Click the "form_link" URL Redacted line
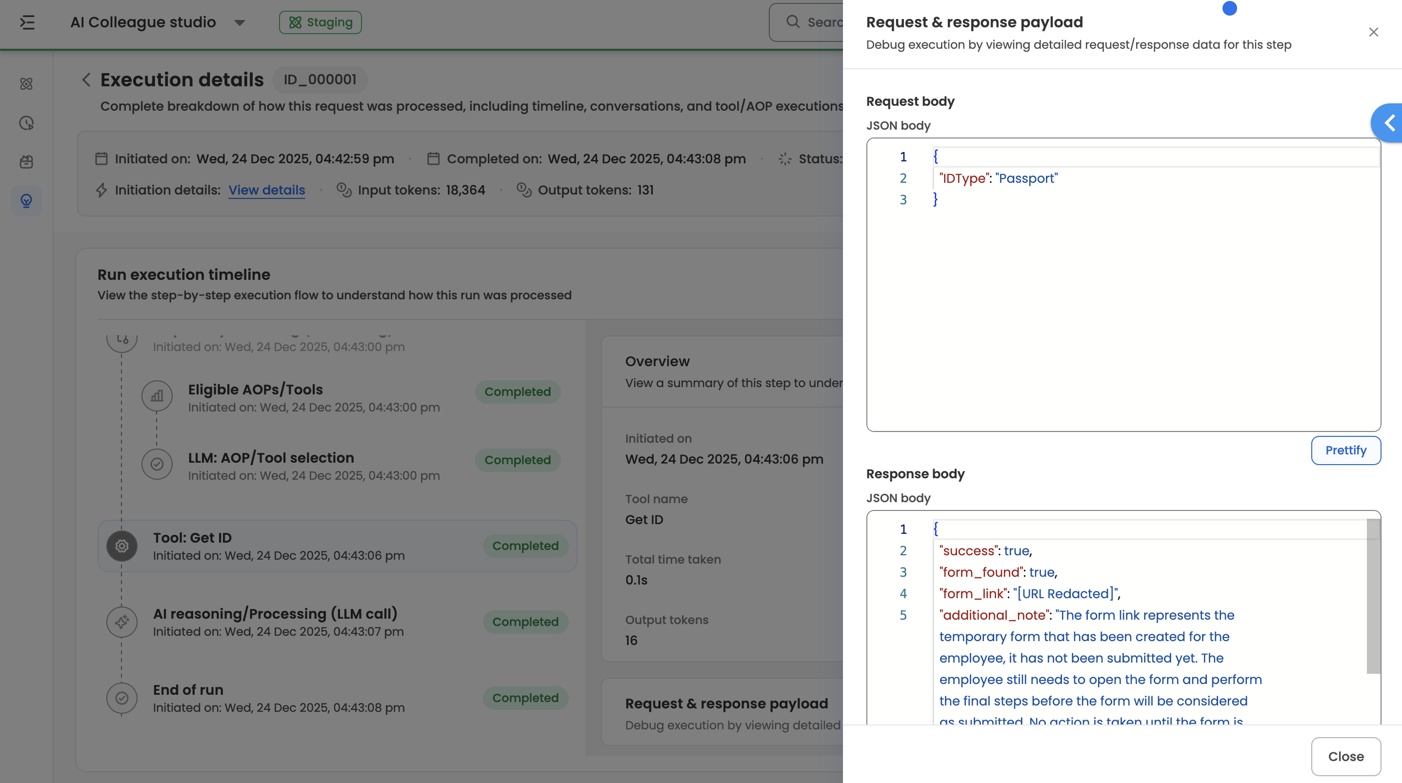 tap(1029, 594)
